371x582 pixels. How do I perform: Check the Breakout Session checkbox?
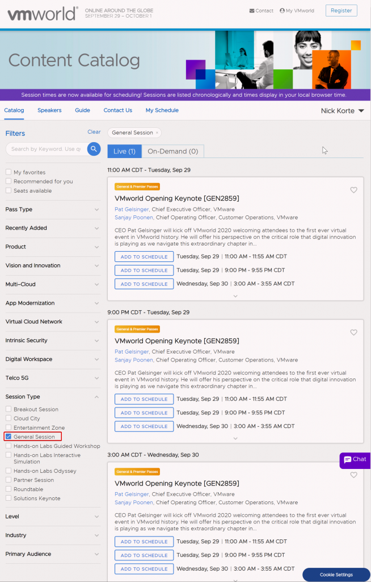click(x=8, y=409)
